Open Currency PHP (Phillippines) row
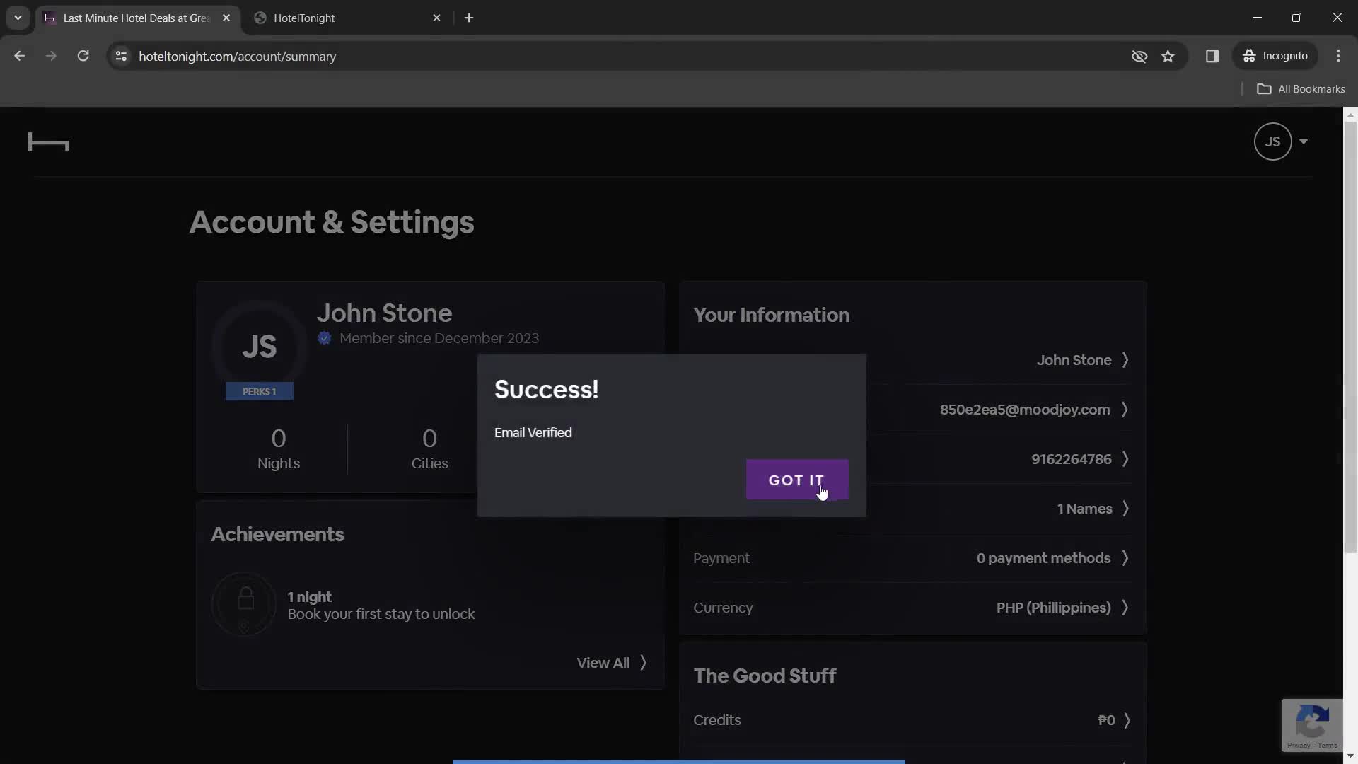 pyautogui.click(x=912, y=608)
